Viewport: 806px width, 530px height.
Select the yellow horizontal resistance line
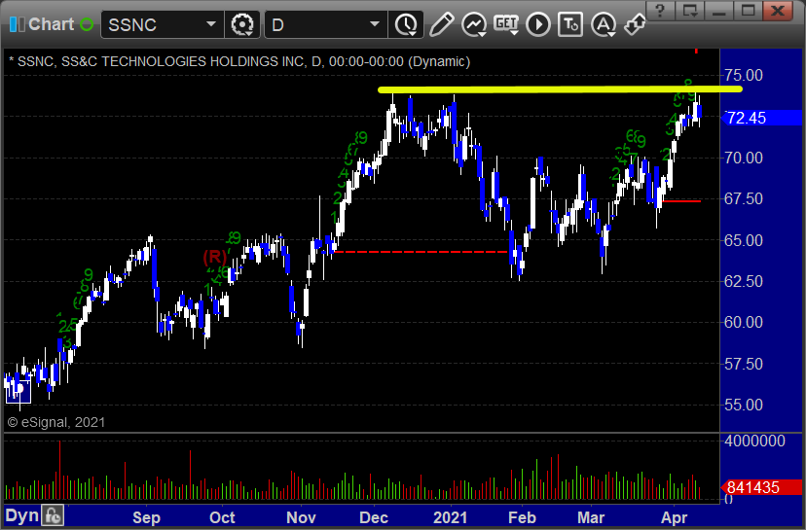tap(560, 89)
